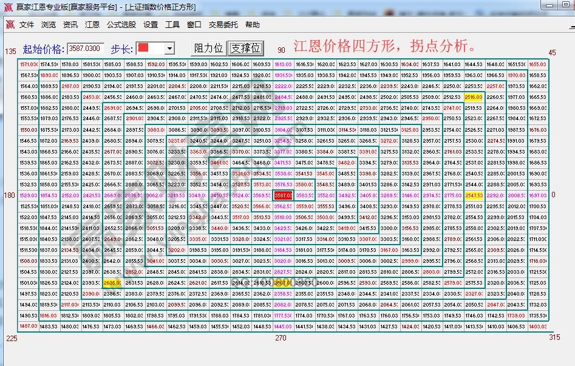The height and width of the screenshot is (366, 575).
Task: Open the 文件 menu
Action: [27, 25]
